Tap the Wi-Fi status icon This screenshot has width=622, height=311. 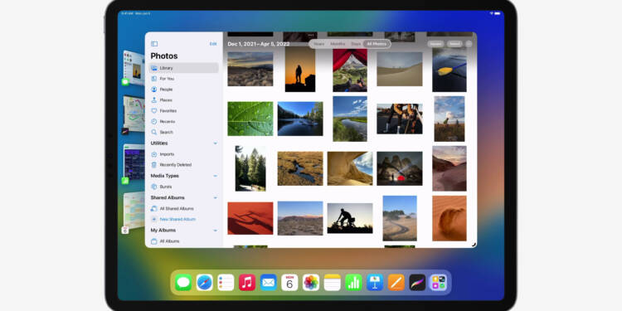point(492,13)
